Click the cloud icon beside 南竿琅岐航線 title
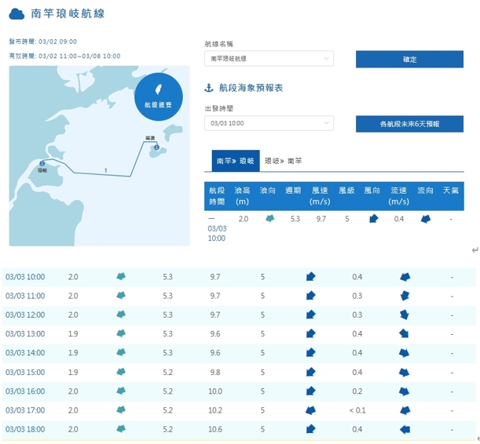 (16, 14)
